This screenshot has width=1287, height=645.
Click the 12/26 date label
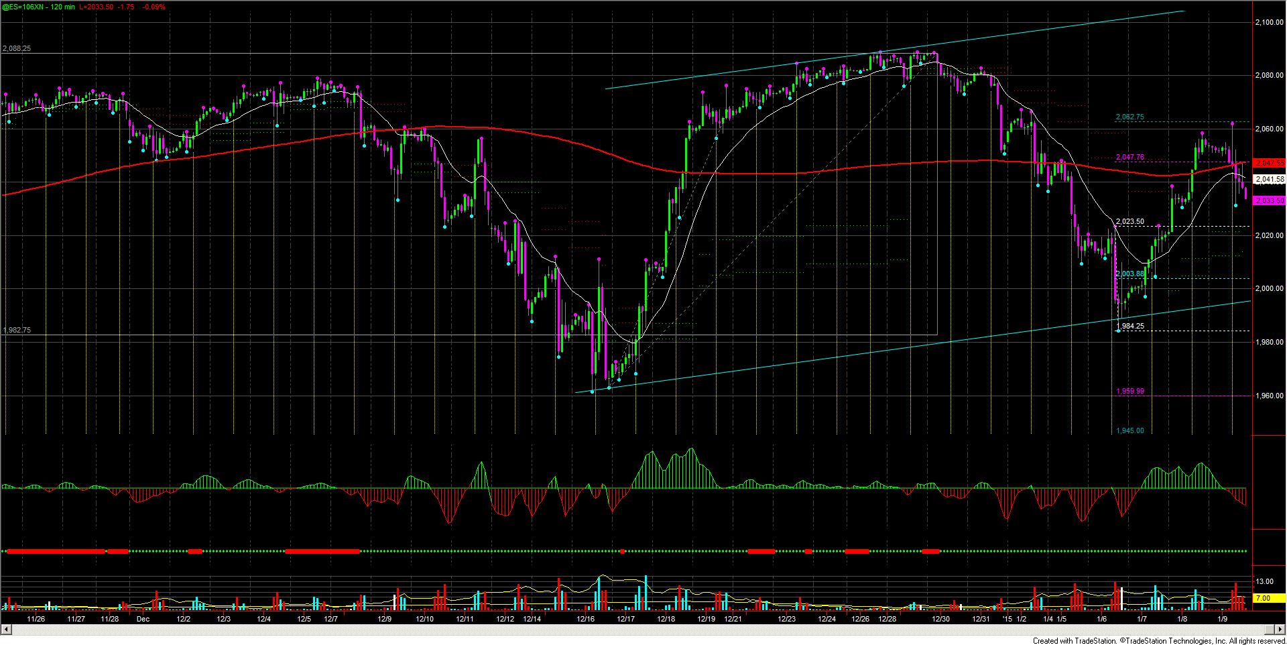pos(861,620)
